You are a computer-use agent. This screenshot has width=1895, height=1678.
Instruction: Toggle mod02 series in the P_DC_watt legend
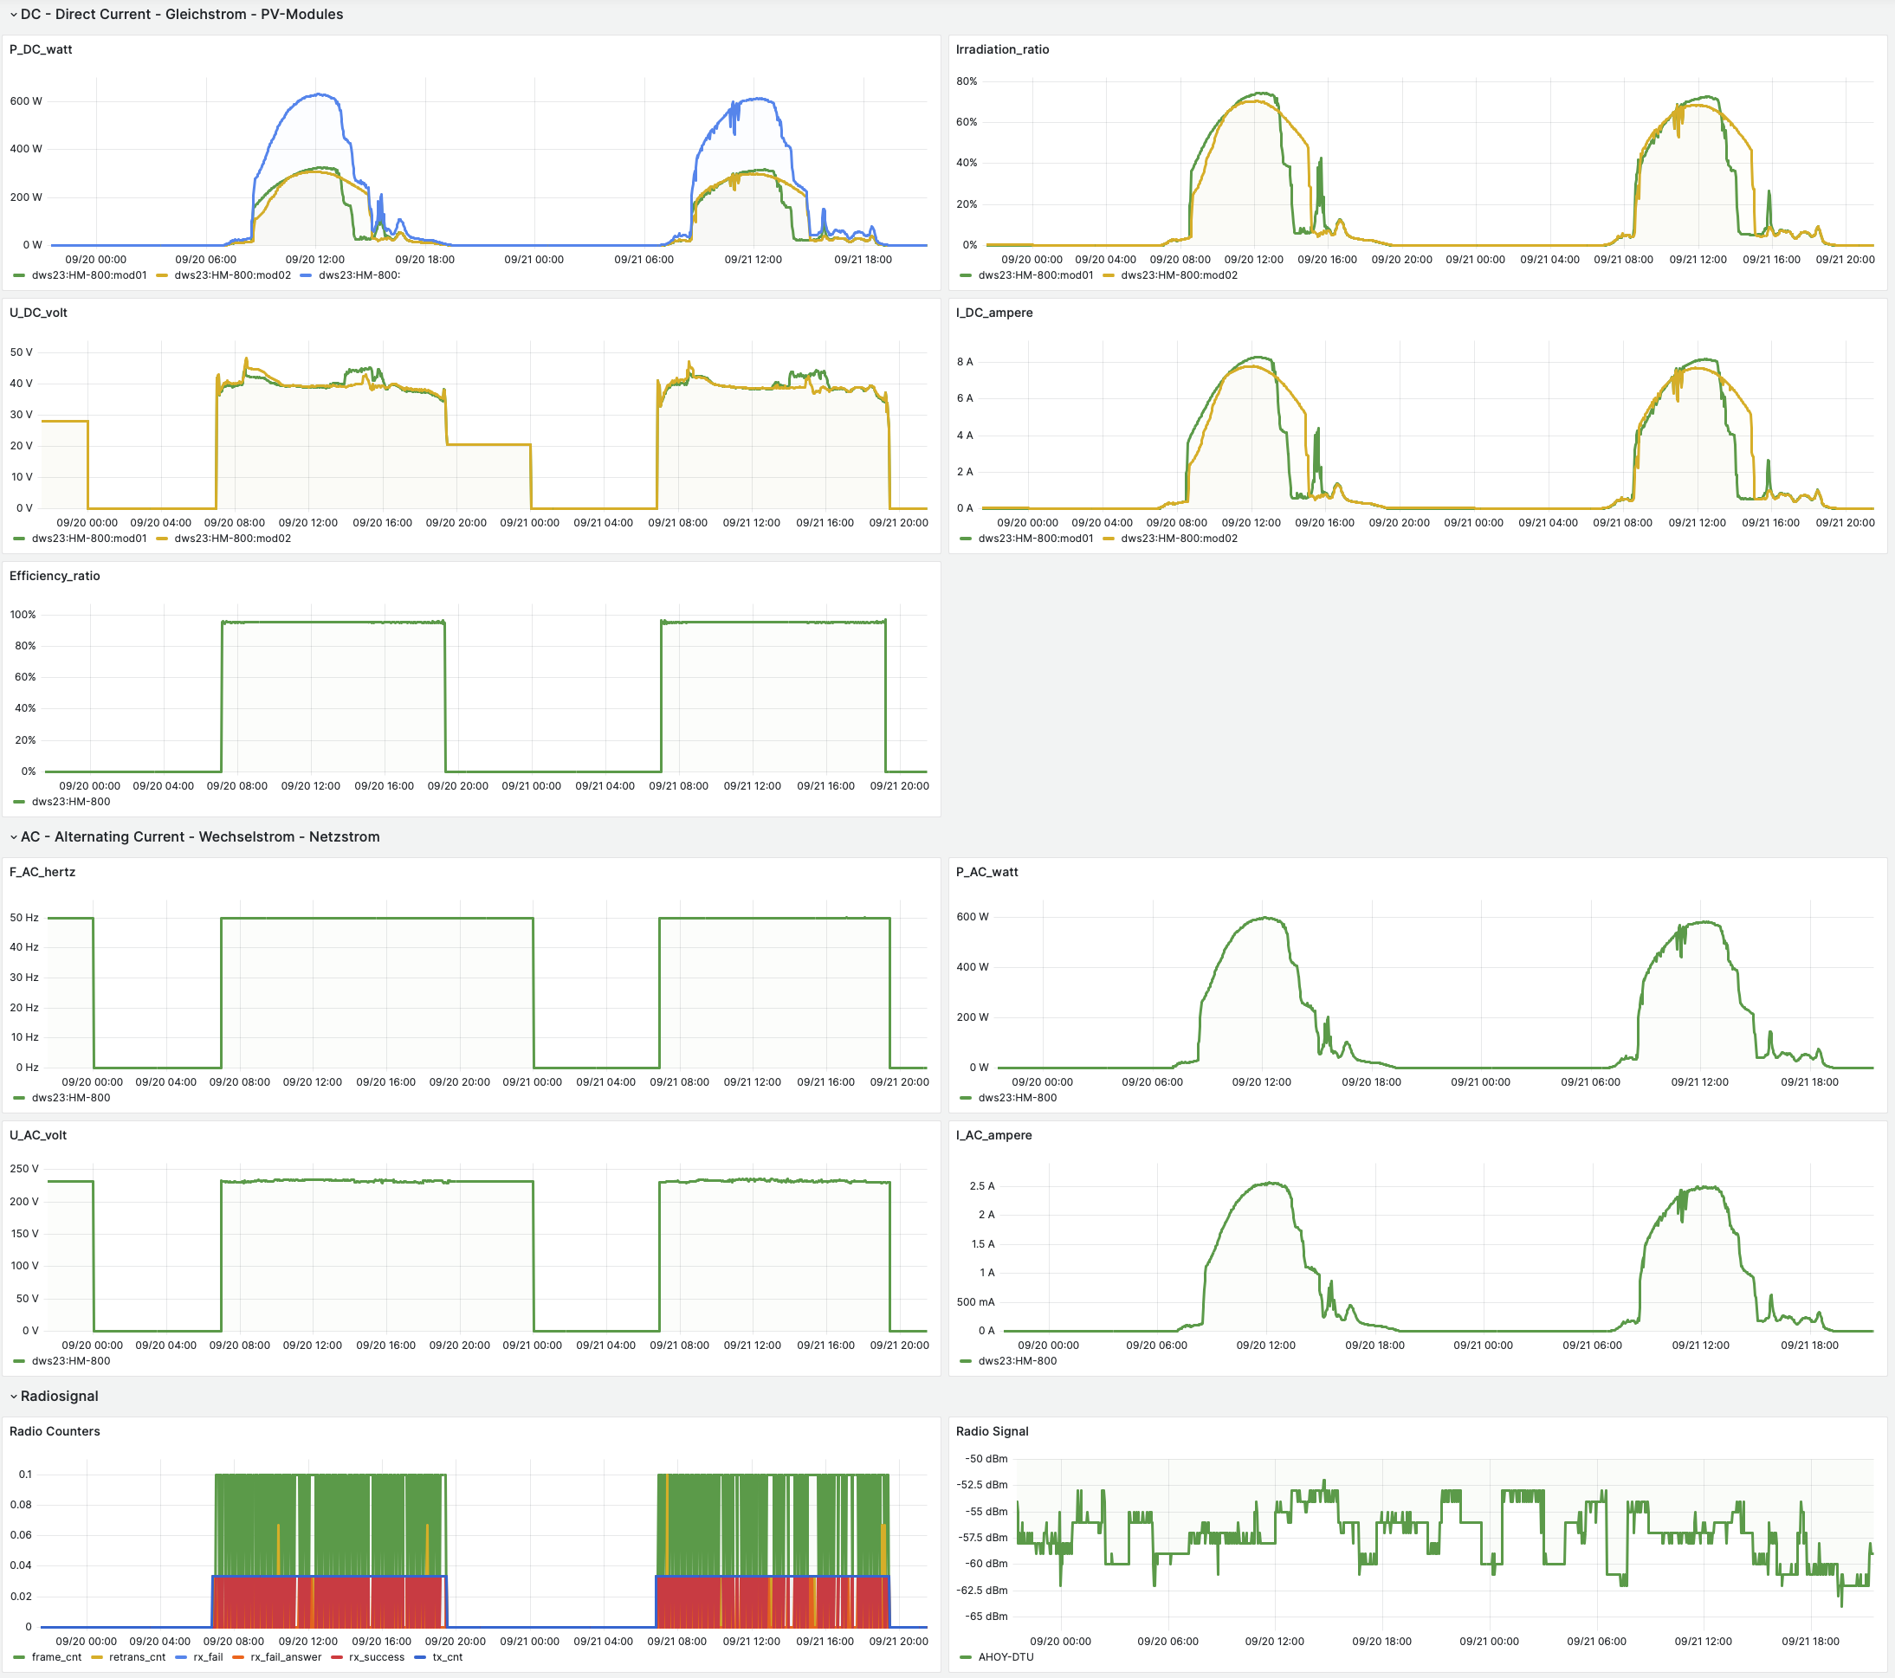coord(232,275)
